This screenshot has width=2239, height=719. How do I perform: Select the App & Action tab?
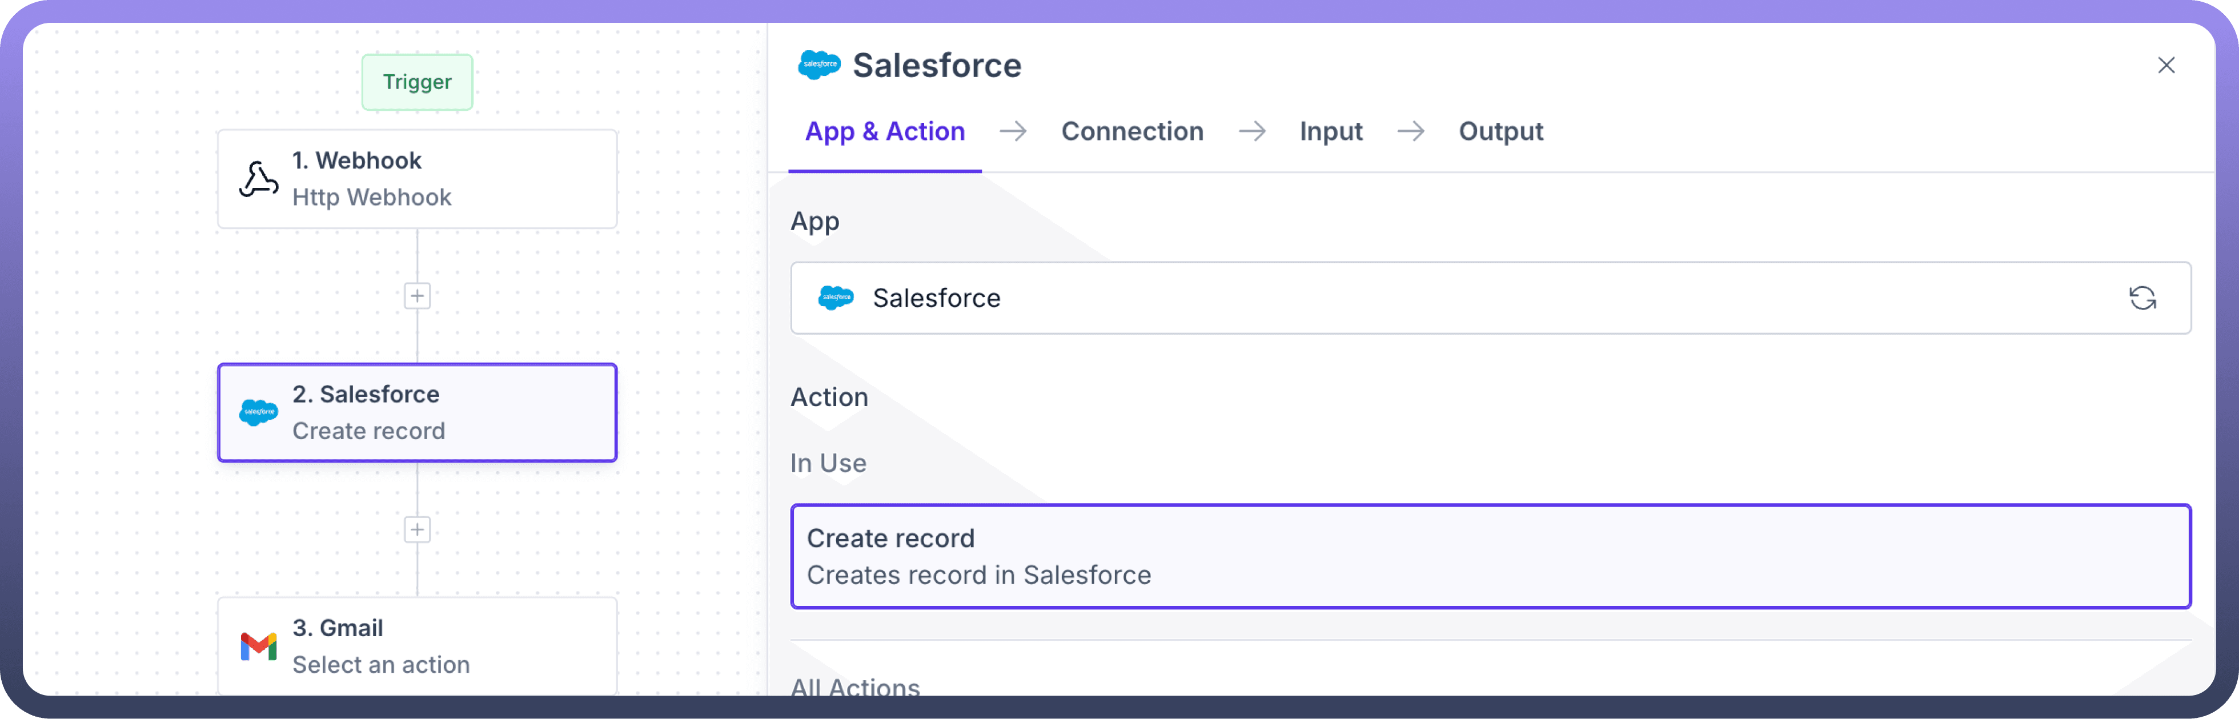885,131
